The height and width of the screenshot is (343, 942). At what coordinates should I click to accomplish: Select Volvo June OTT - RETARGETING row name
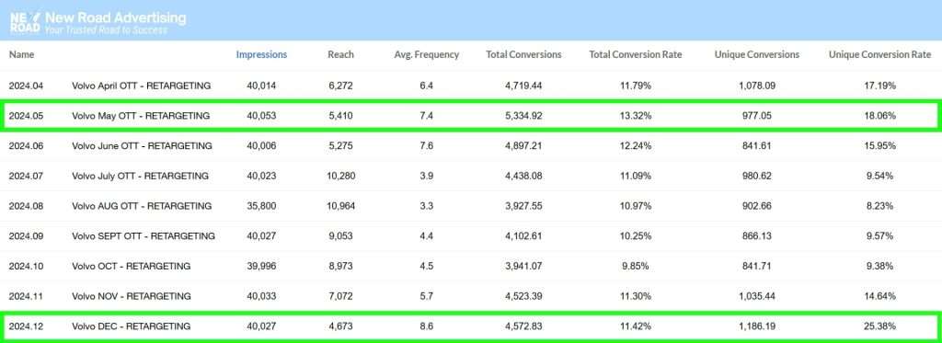[142, 146]
